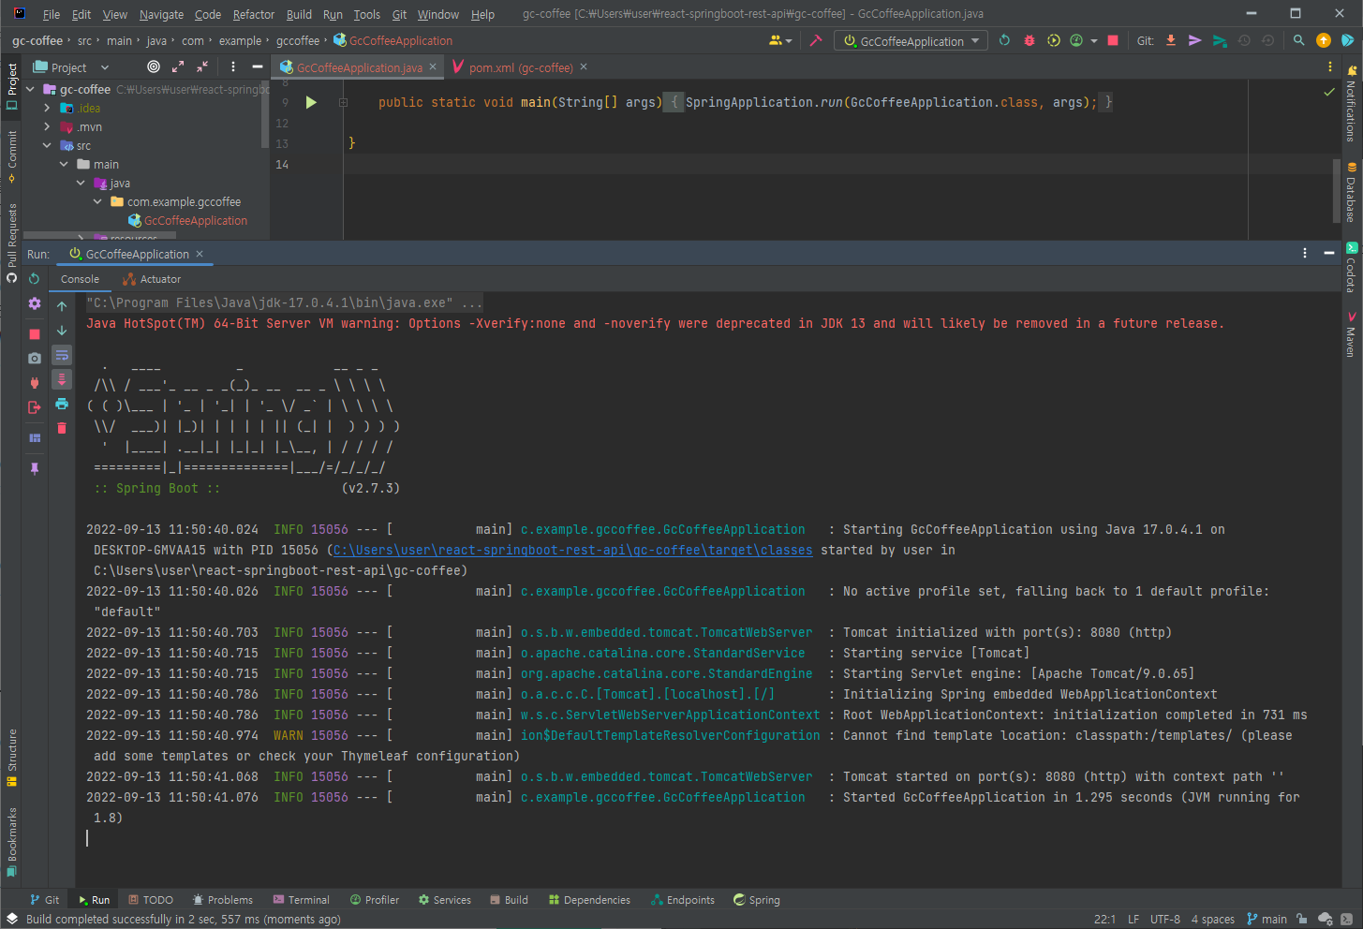Click the print console printer icon

click(x=62, y=404)
